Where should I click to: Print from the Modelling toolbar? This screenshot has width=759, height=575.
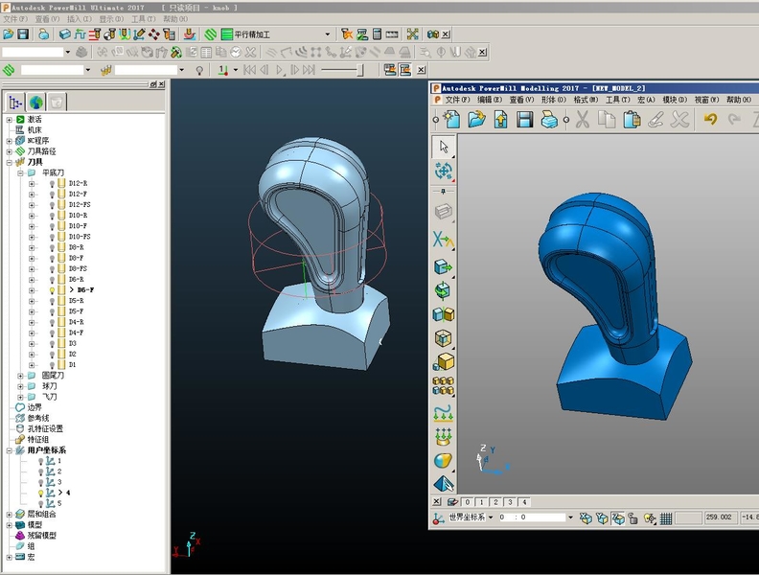point(549,119)
